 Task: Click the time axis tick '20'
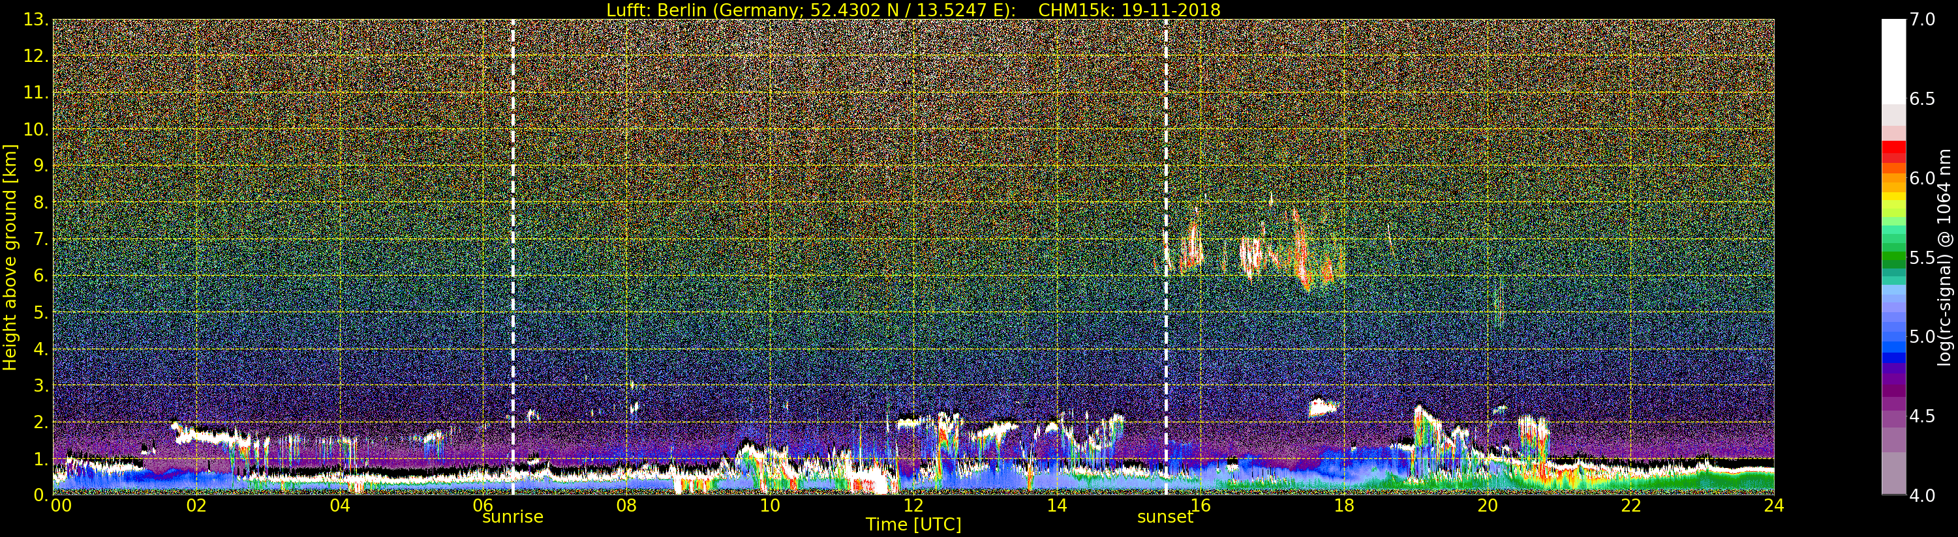[1487, 506]
